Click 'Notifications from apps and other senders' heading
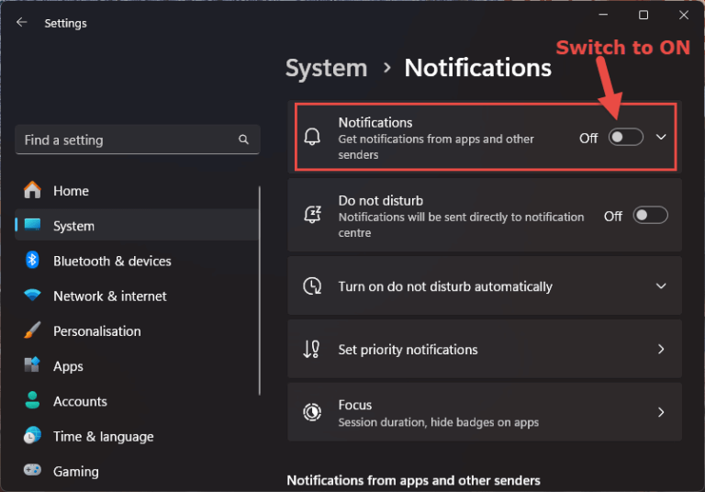 click(413, 480)
